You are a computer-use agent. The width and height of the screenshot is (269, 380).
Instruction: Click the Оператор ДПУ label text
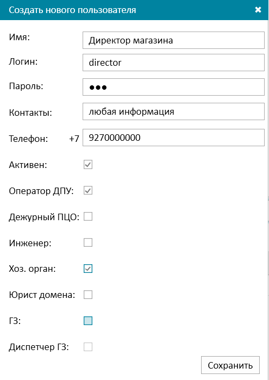[x=41, y=191]
